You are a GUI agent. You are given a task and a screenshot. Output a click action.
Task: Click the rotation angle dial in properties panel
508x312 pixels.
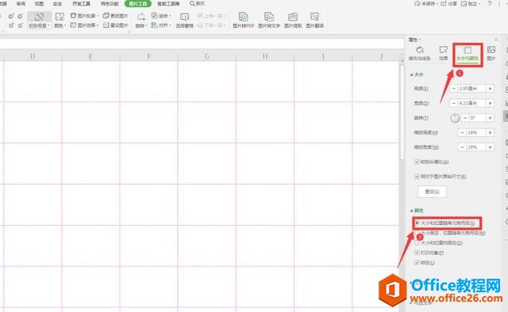click(455, 118)
